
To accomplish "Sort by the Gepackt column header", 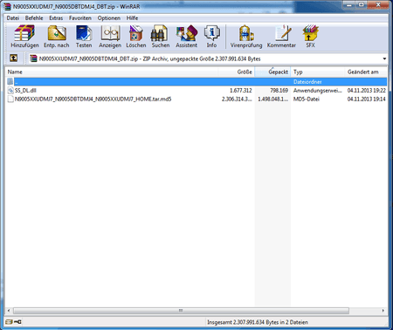I will (272, 72).
